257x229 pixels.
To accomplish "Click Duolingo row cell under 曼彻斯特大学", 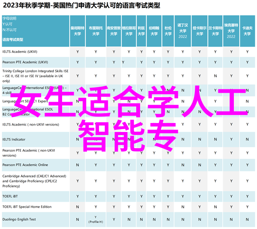I will tap(78, 220).
